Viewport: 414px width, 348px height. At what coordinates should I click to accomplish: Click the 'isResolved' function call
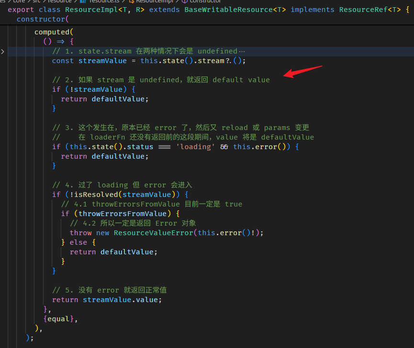click(x=96, y=195)
